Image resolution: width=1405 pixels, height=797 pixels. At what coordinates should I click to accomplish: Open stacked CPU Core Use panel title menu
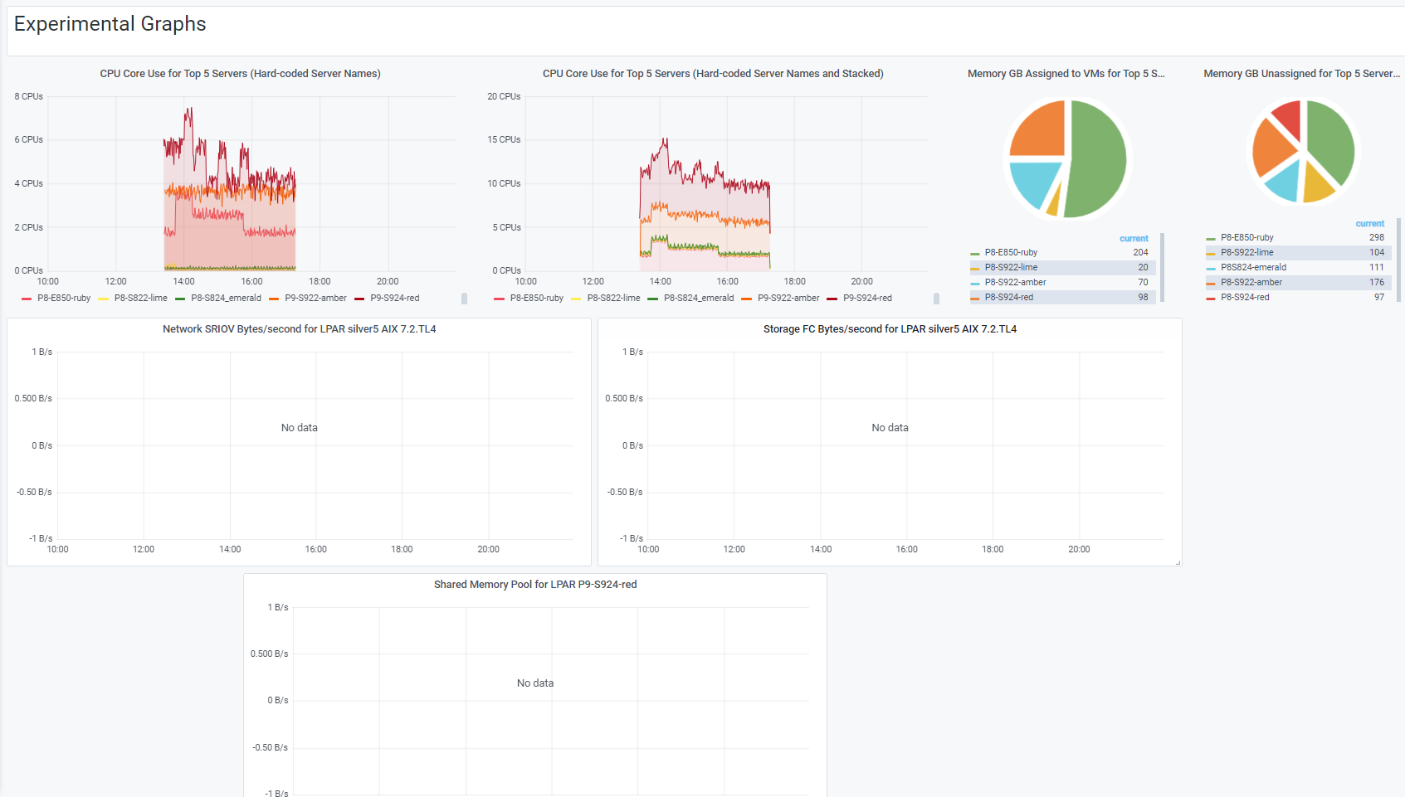tap(713, 74)
